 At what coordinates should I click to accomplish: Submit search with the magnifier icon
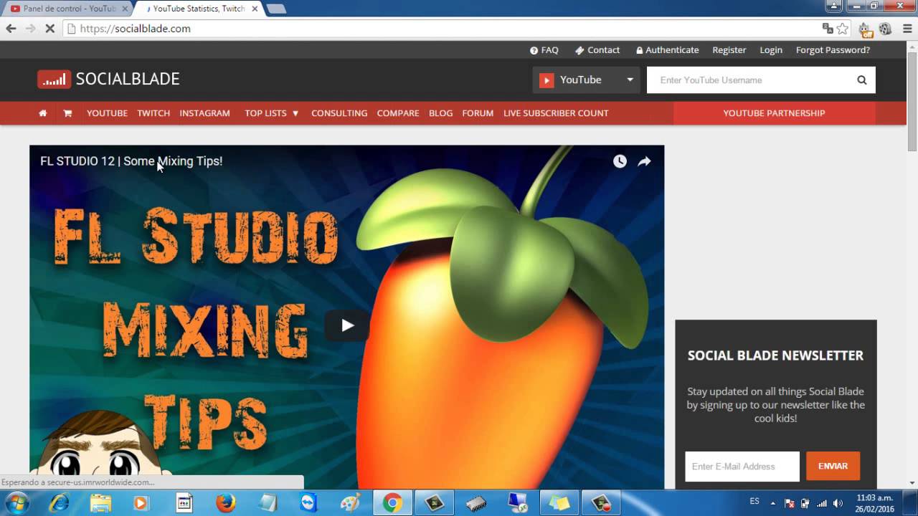click(862, 80)
